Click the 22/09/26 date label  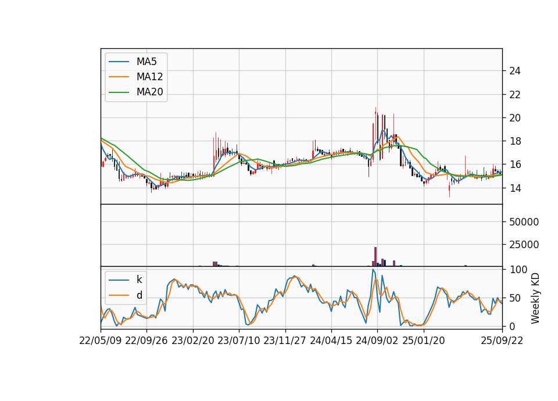(146, 341)
